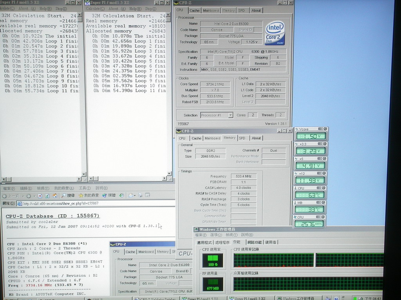Switch to Mainboard tab in top CPU-Z window
Screen dimensions: 401x300
(211, 11)
